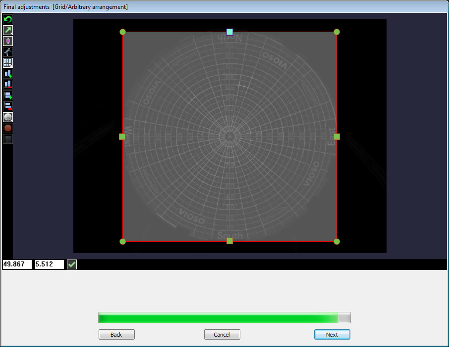Select the right edge square handle near East
Screen dimensions: 449x347
(337, 137)
